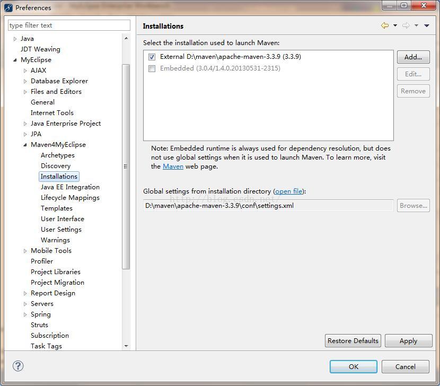Expand the AJAX tree node
The height and width of the screenshot is (386, 440).
[25, 71]
